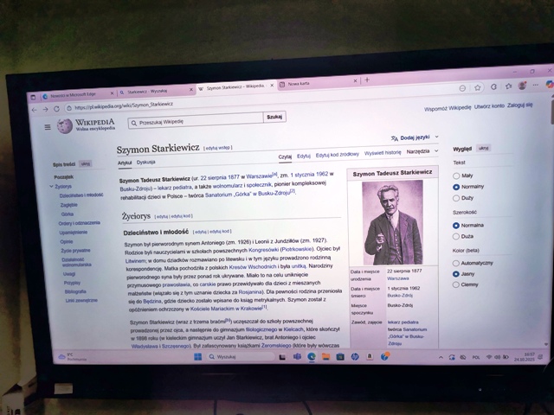Viewport: 554px width, 415px height.
Task: Click the browser refresh icon
Action: tap(57, 109)
